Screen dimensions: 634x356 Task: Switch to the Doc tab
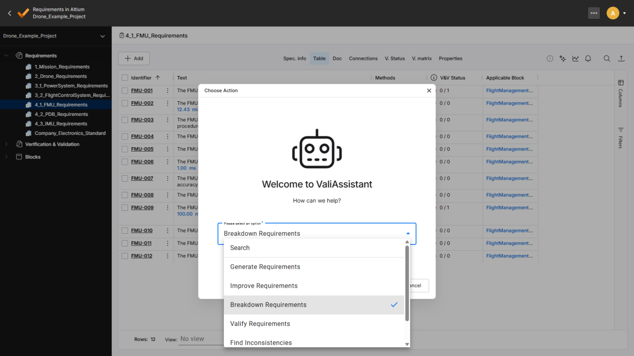tap(337, 58)
